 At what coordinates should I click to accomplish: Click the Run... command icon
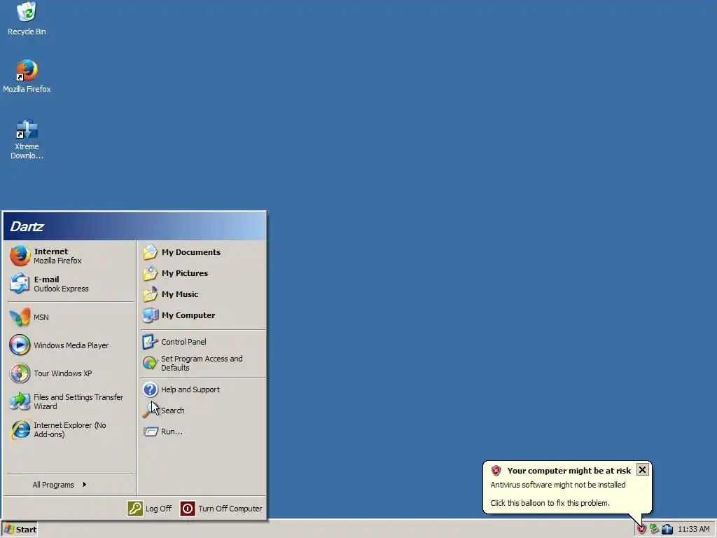[150, 432]
